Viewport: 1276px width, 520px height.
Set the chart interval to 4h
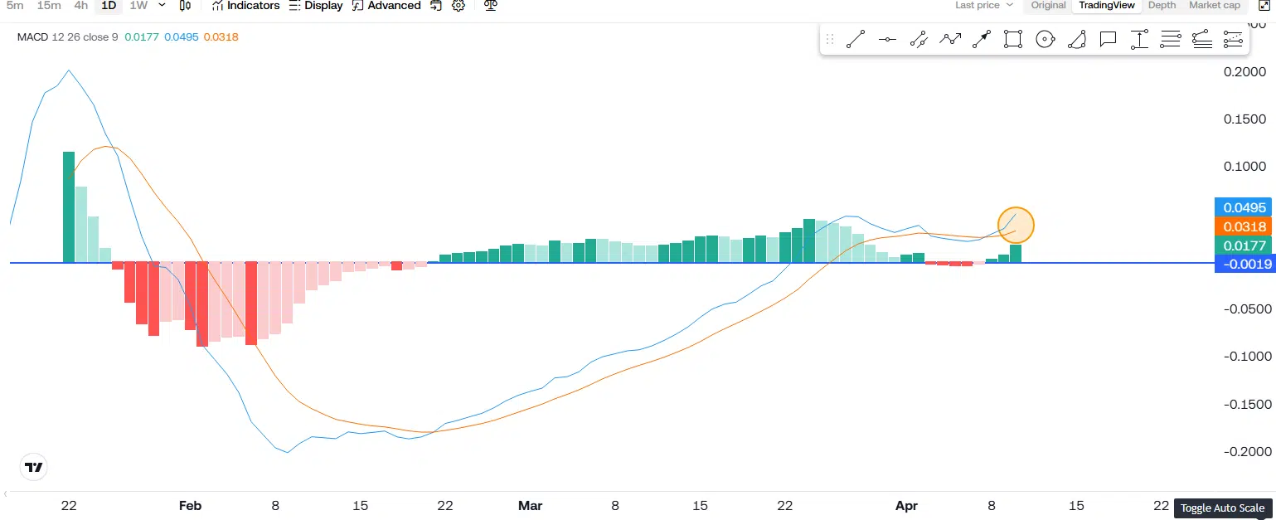pos(80,6)
